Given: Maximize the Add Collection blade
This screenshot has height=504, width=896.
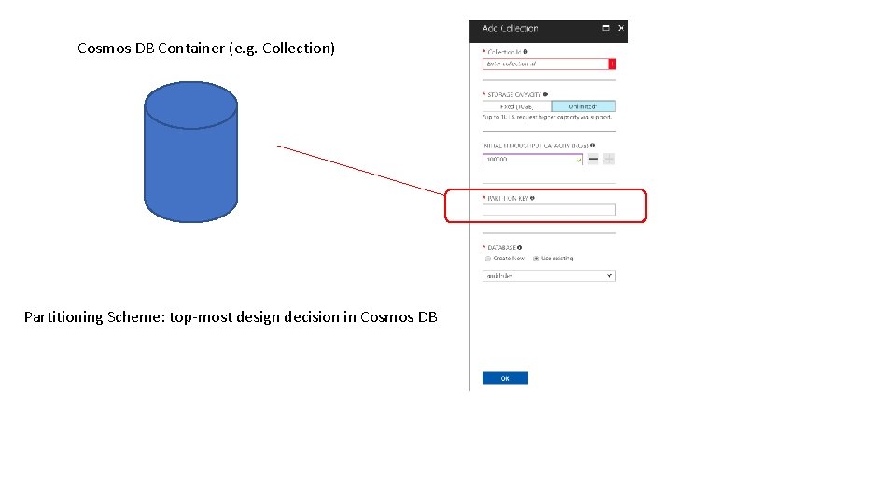Looking at the screenshot, I should pyautogui.click(x=606, y=28).
